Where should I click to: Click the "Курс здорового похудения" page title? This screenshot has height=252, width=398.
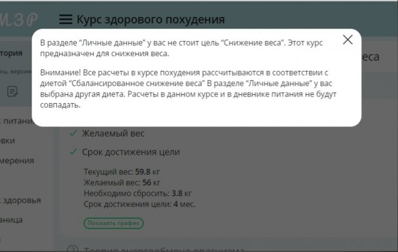[x=150, y=20]
